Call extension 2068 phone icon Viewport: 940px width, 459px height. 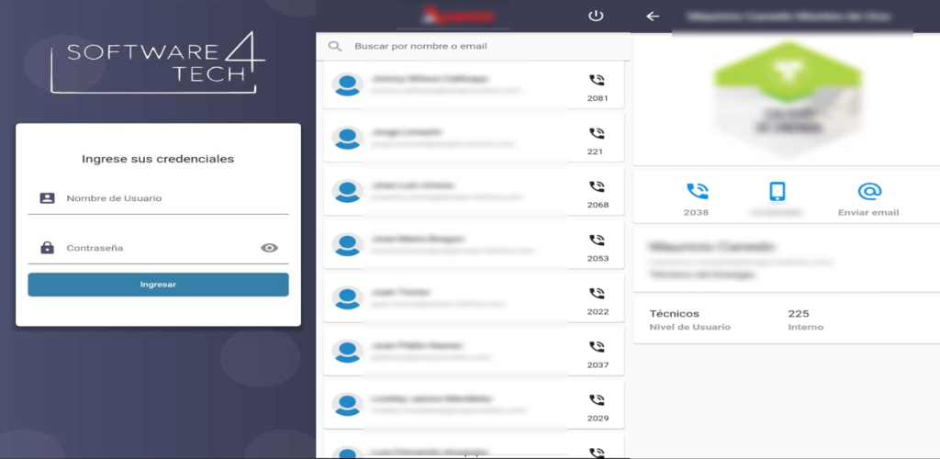[597, 187]
